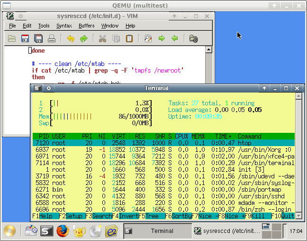
Task: Cut selection using the scissors icon
Action: click(x=102, y=38)
